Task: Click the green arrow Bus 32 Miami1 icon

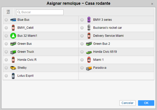Action: (x=13, y=36)
